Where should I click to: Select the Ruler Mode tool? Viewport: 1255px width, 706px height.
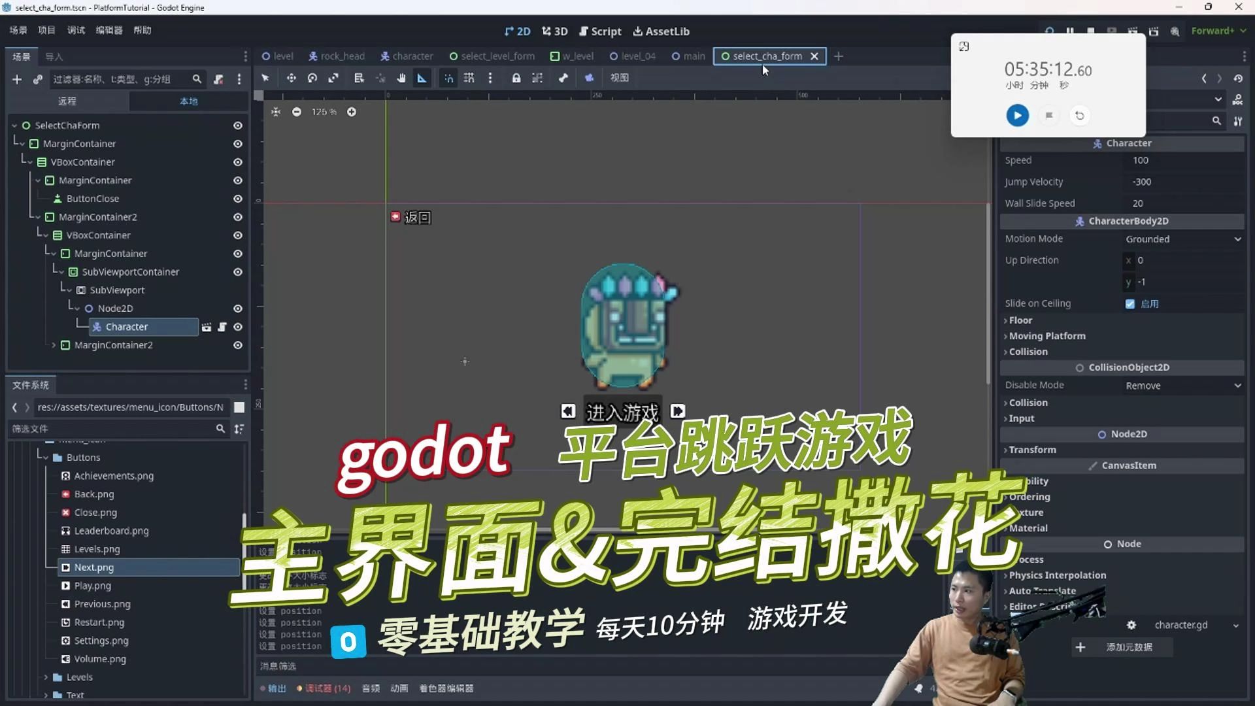422,78
